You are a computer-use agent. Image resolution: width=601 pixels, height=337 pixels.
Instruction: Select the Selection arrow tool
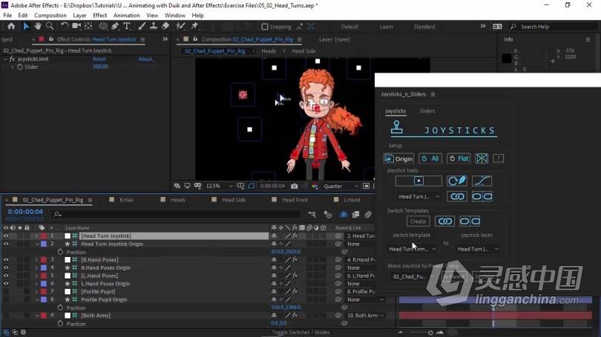pyautogui.click(x=26, y=26)
